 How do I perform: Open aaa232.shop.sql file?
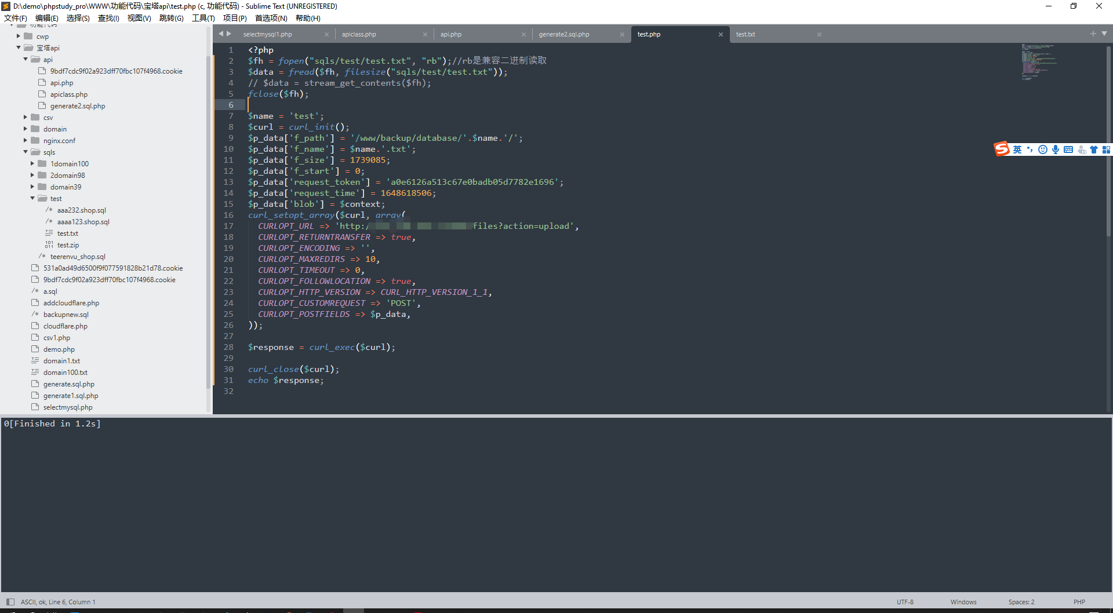[x=82, y=210]
